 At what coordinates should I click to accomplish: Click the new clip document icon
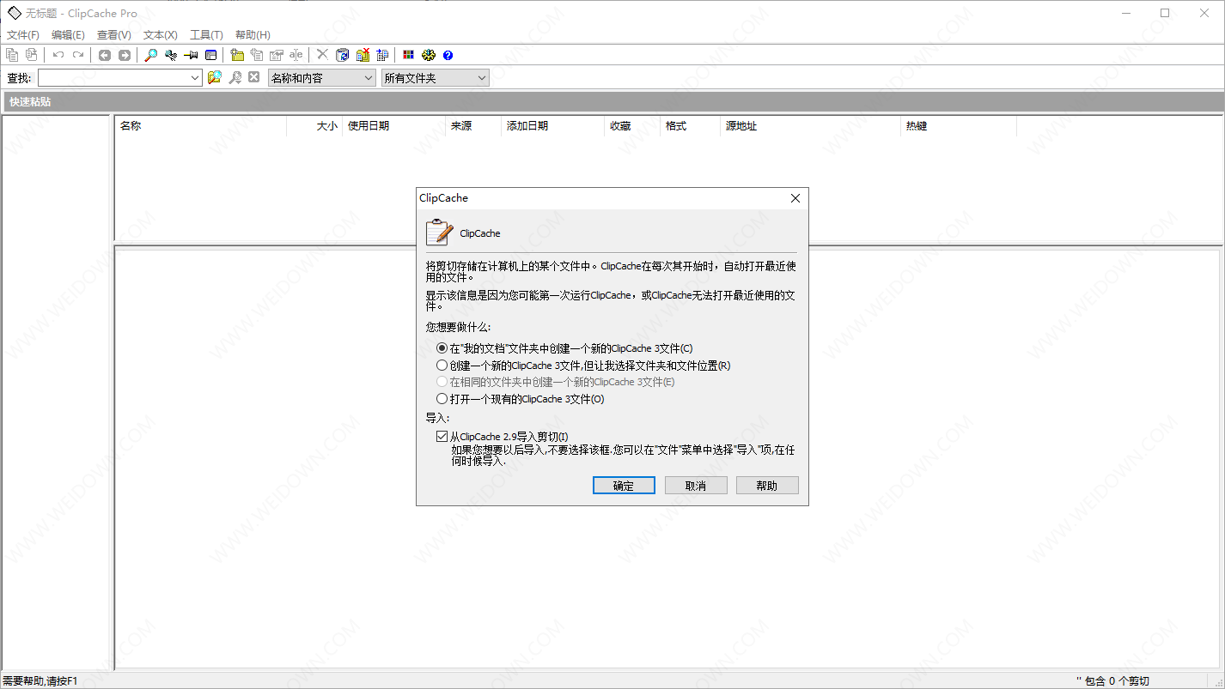[x=257, y=55]
